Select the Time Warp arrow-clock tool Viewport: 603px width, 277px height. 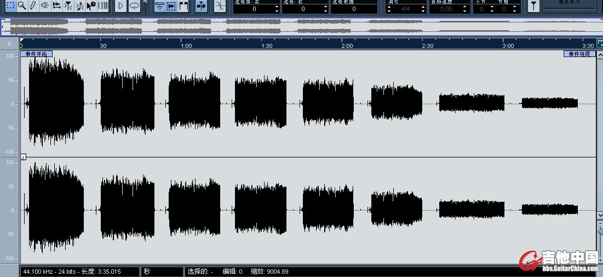tap(91, 5)
